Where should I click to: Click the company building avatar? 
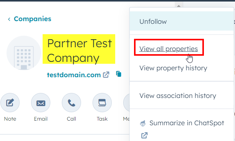[24, 53]
